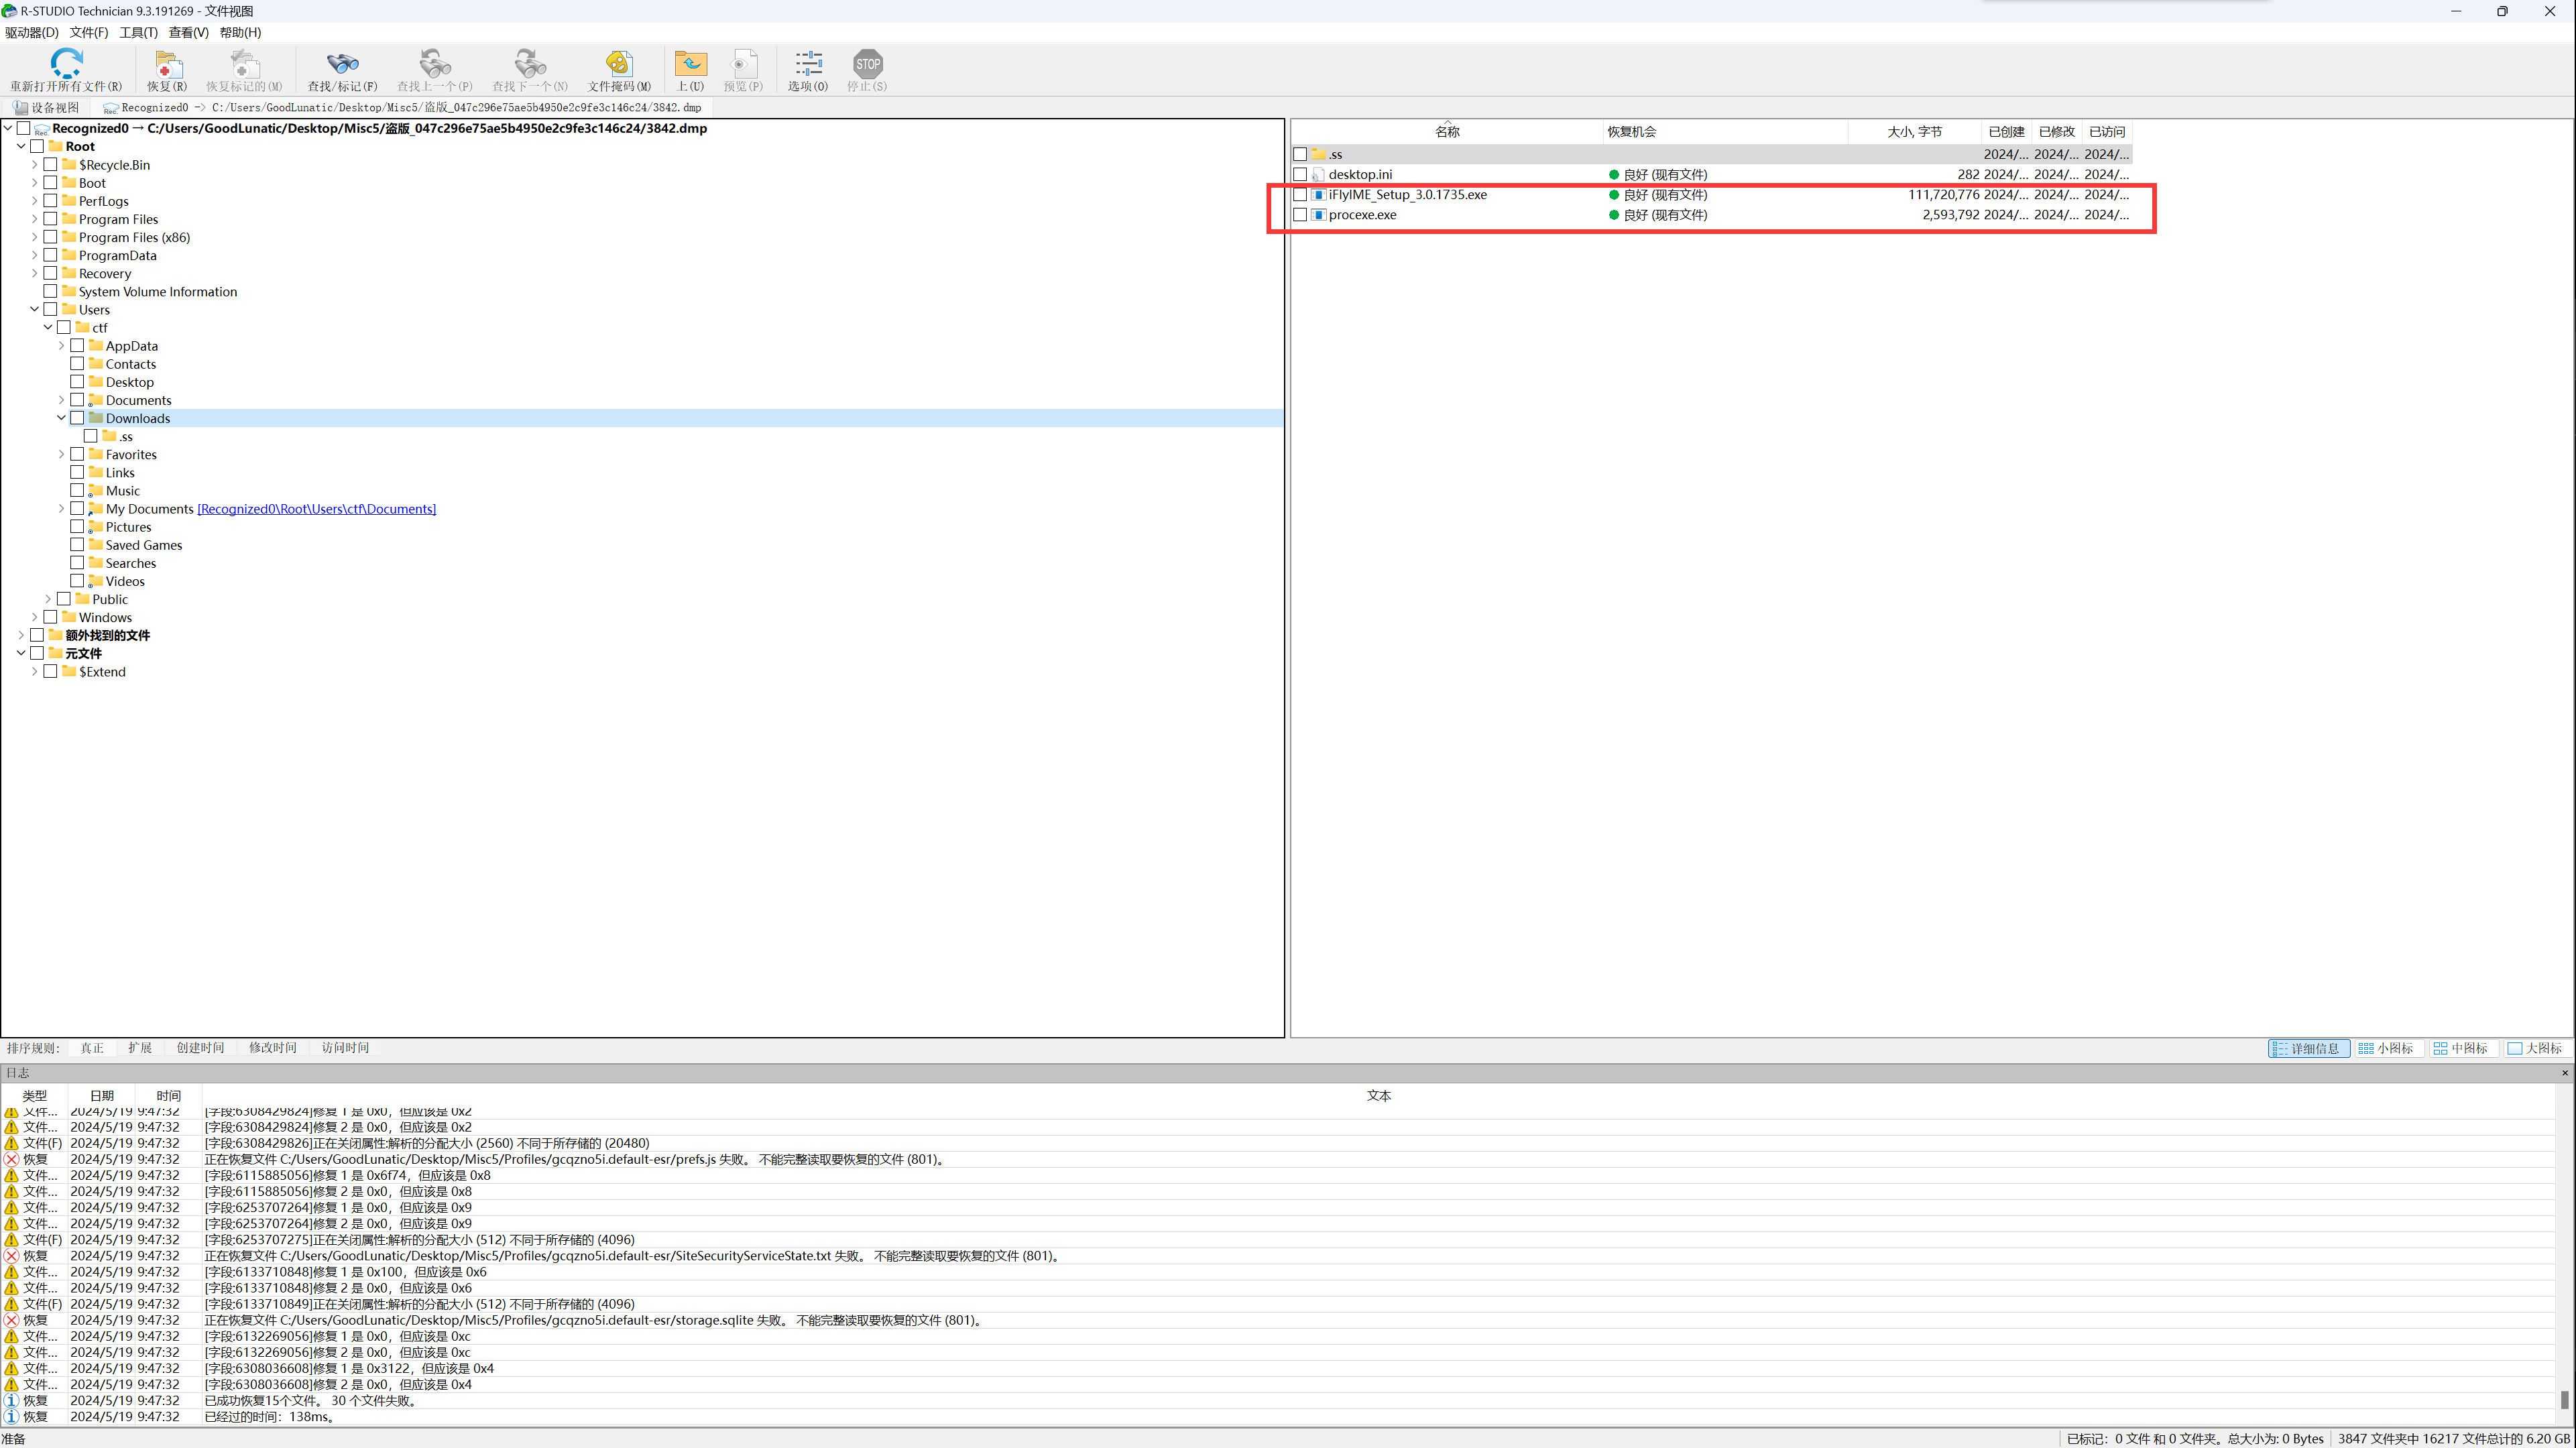The width and height of the screenshot is (2576, 1448).
Task: Switch to Details (详细信息) view mode
Action: pyautogui.click(x=2308, y=1048)
